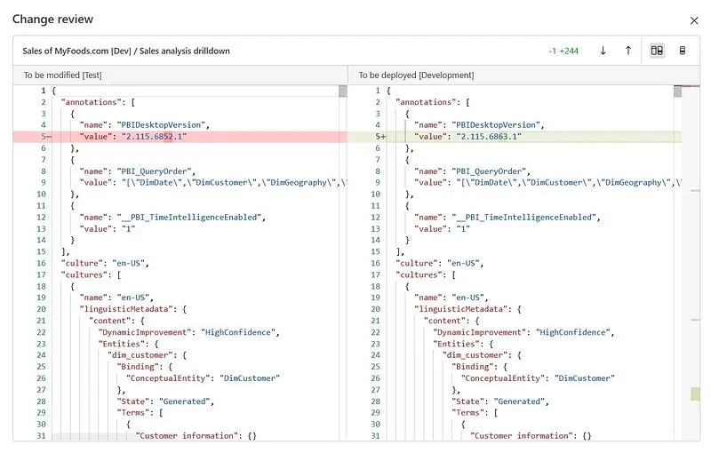
Task: Click line number 5- in left gutter
Action: pyautogui.click(x=46, y=137)
